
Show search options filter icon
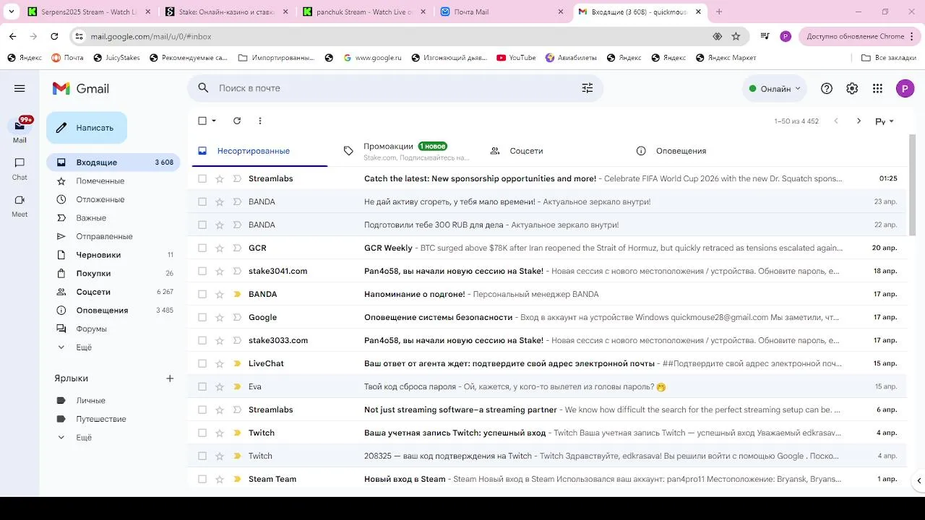coord(588,88)
